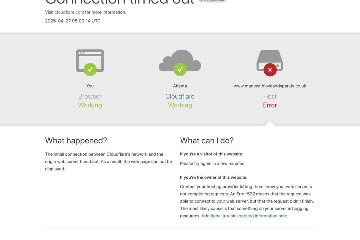The width and height of the screenshot is (360, 240).
Task: Click the Atlanta location label
Action: click(x=180, y=86)
